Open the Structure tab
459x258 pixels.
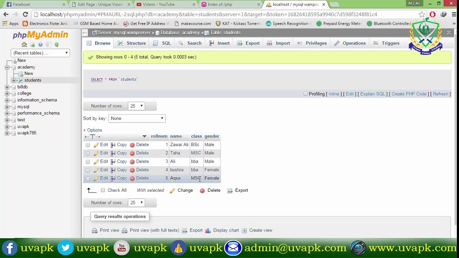(x=132, y=43)
